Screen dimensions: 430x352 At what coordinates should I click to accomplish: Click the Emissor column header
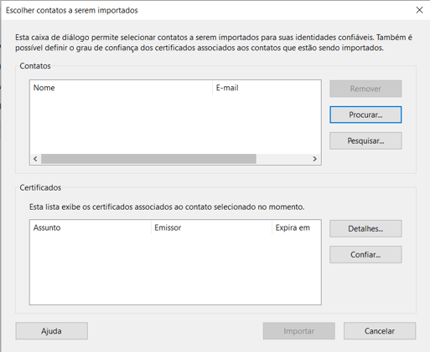pos(211,227)
